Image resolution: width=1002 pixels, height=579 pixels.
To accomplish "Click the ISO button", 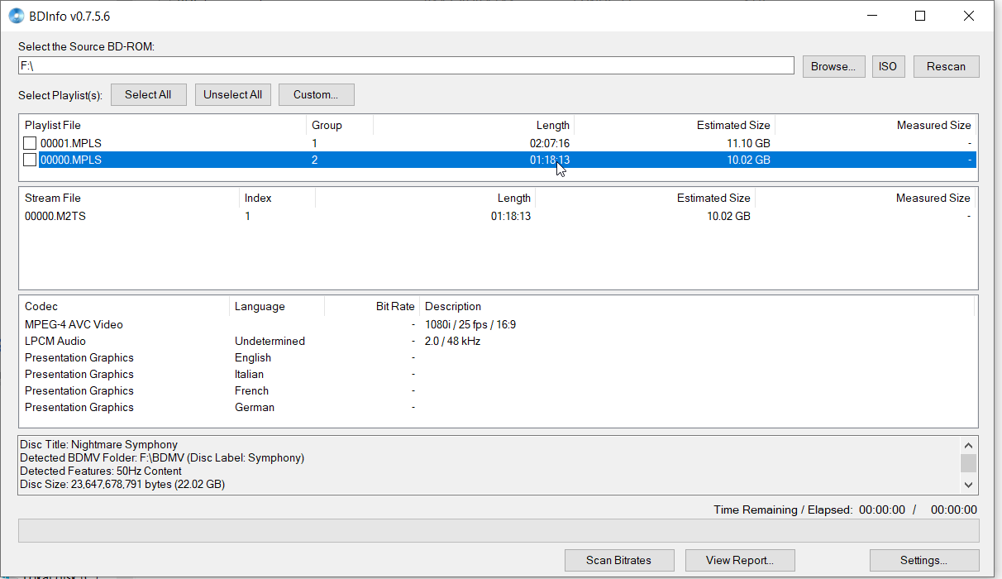I will (x=888, y=66).
